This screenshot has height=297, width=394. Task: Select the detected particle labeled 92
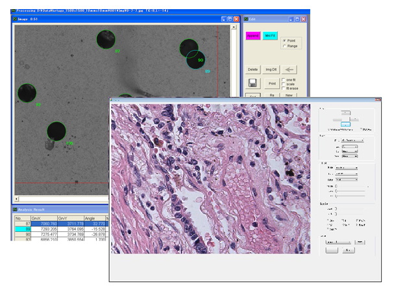[x=27, y=93]
